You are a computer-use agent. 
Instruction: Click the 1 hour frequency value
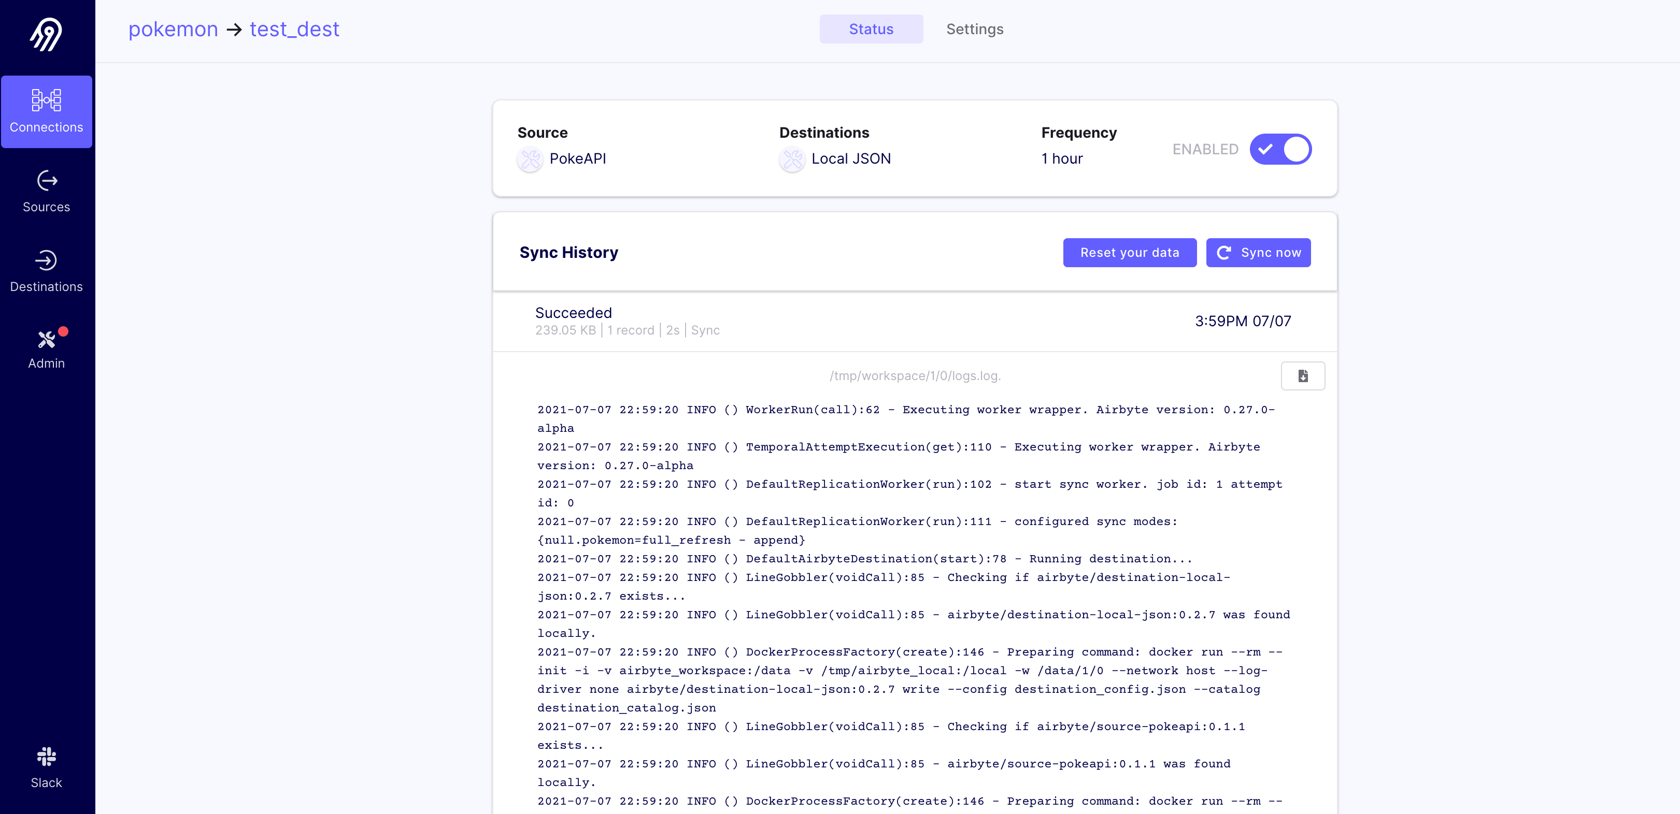[x=1062, y=159]
